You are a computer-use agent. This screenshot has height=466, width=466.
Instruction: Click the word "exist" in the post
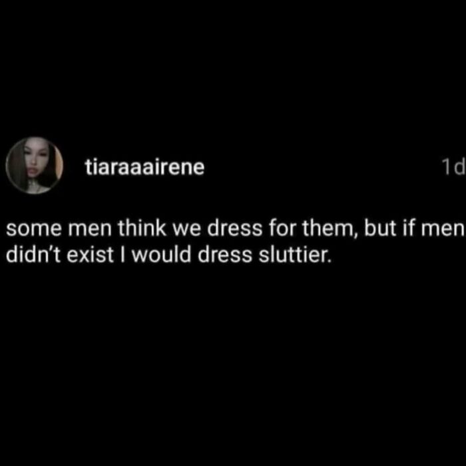(90, 255)
